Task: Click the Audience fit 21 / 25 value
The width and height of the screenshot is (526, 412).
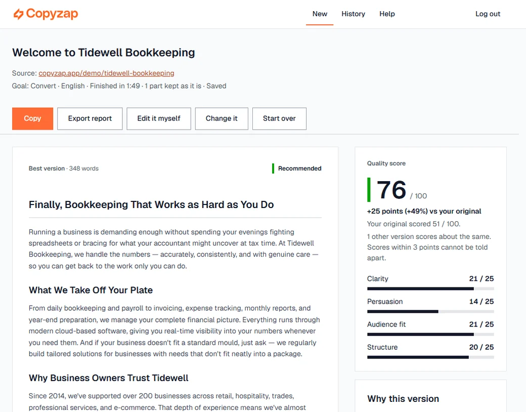Action: click(481, 324)
